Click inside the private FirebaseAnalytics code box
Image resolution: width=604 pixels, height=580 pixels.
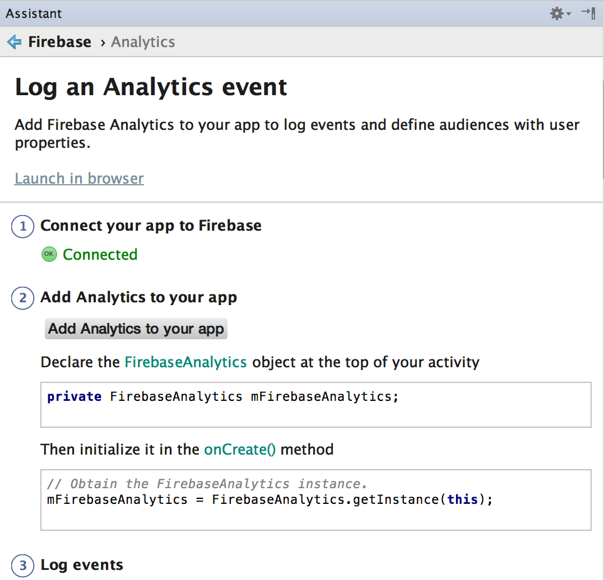316,405
